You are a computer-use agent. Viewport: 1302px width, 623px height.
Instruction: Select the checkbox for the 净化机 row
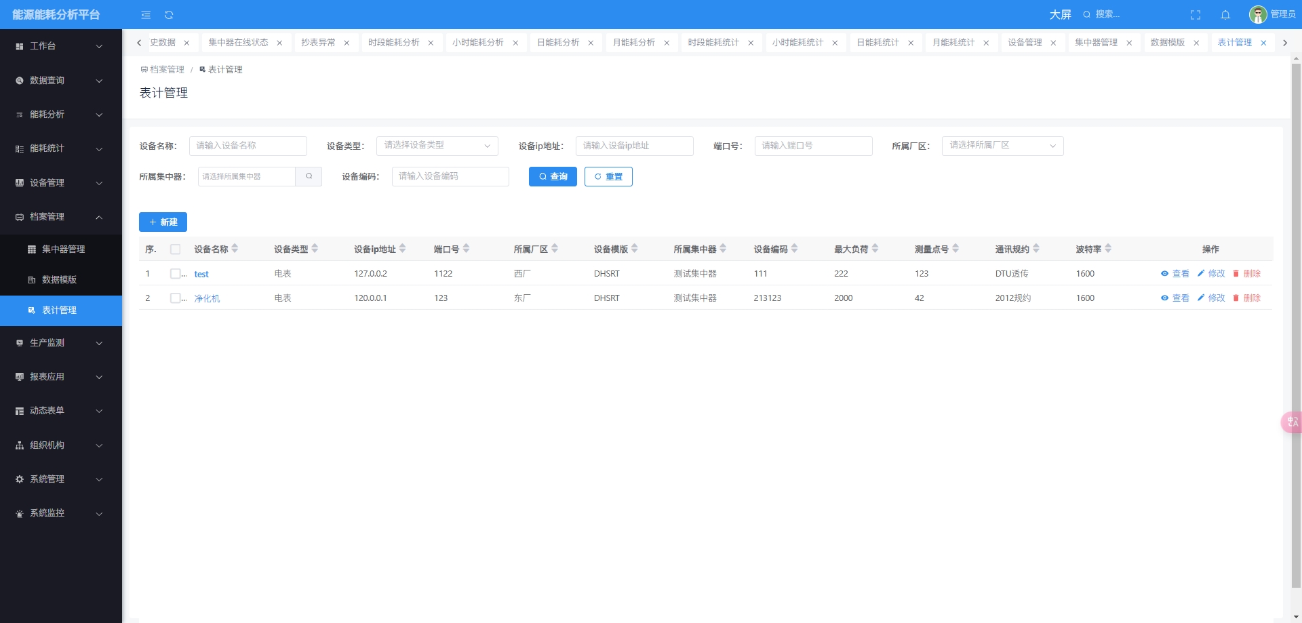pos(176,298)
